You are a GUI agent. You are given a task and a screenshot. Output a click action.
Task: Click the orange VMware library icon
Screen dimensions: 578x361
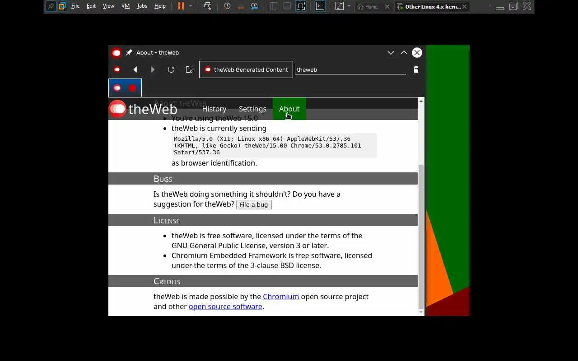click(x=62, y=6)
